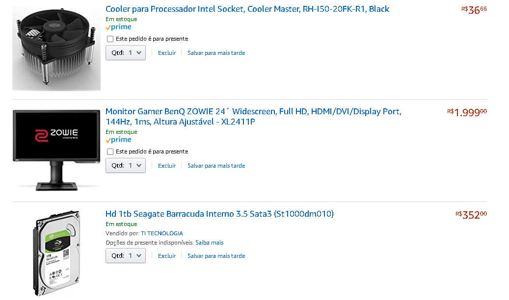Viewport: 509px width, 300px height.
Task: Open the Hd 1tb Seagate Barracuda title link
Action: point(219,214)
